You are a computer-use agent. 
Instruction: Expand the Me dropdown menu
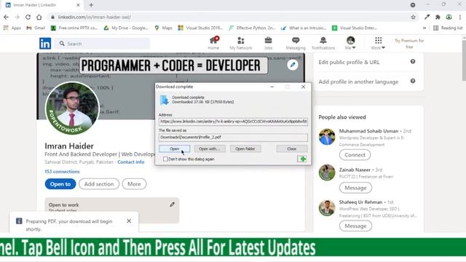click(350, 43)
